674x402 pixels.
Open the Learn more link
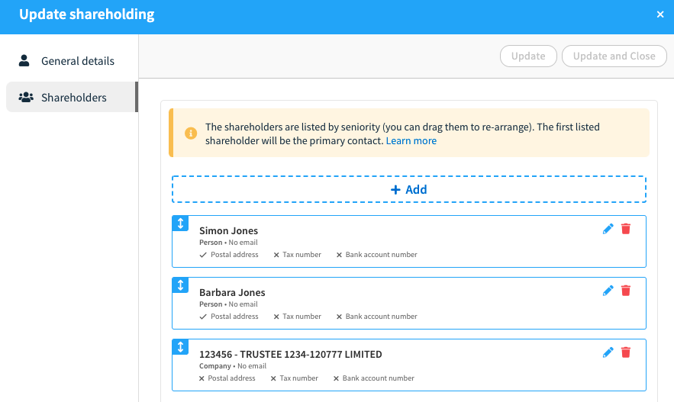click(x=411, y=141)
